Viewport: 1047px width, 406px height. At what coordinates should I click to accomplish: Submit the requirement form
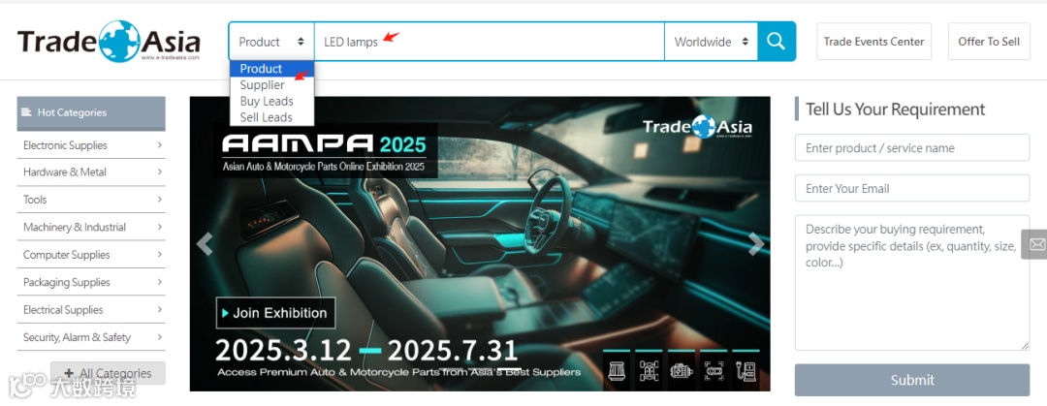click(912, 380)
